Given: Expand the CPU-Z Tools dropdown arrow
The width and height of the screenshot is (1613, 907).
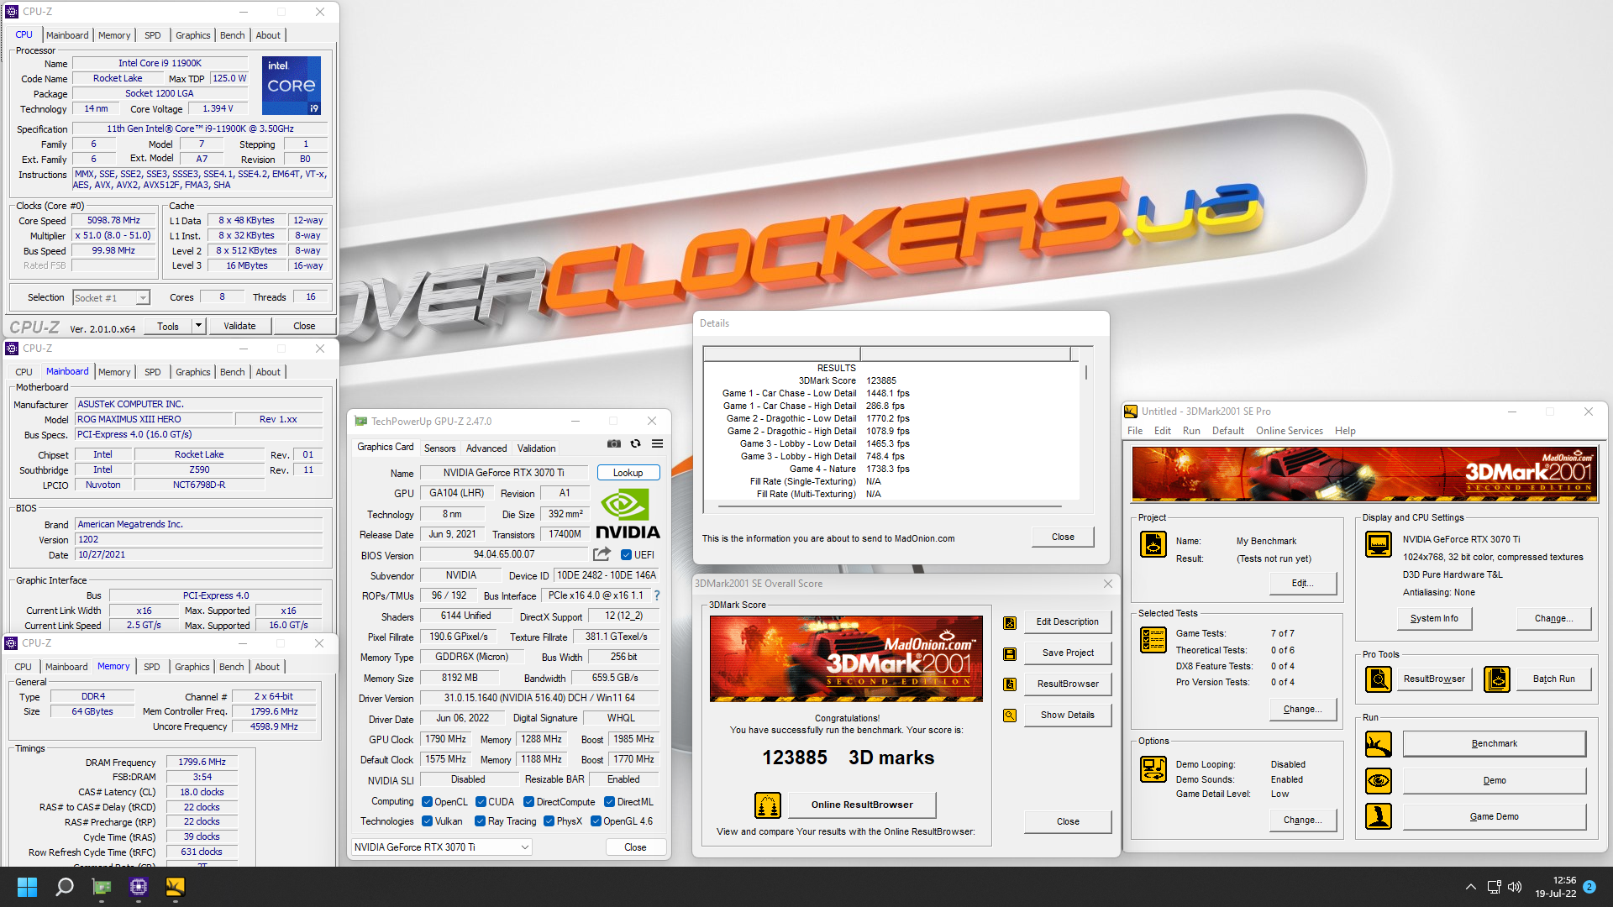Looking at the screenshot, I should (x=198, y=326).
